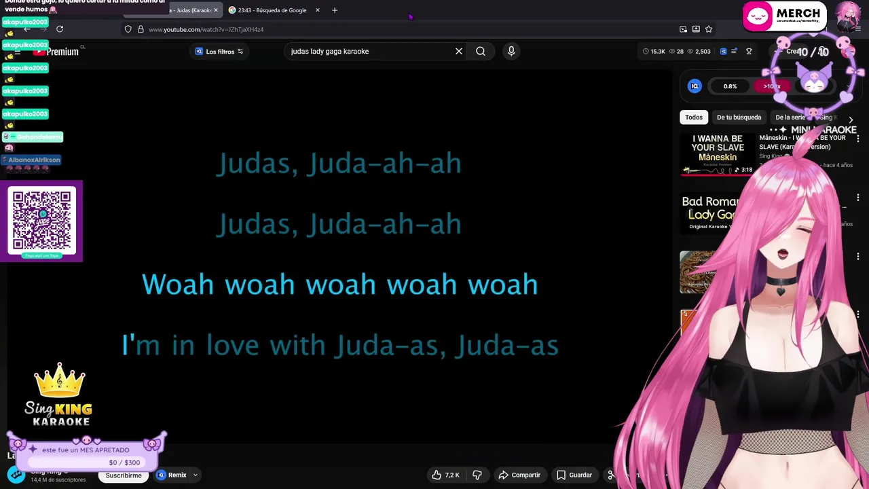Image resolution: width=869 pixels, height=489 pixels.
Task: Open the Måneskin karaoke video title
Action: (x=802, y=142)
